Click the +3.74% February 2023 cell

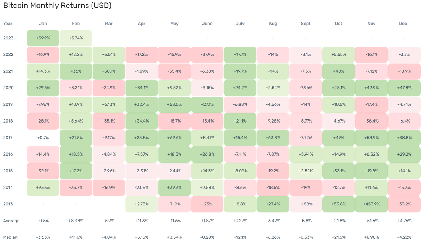76,38
